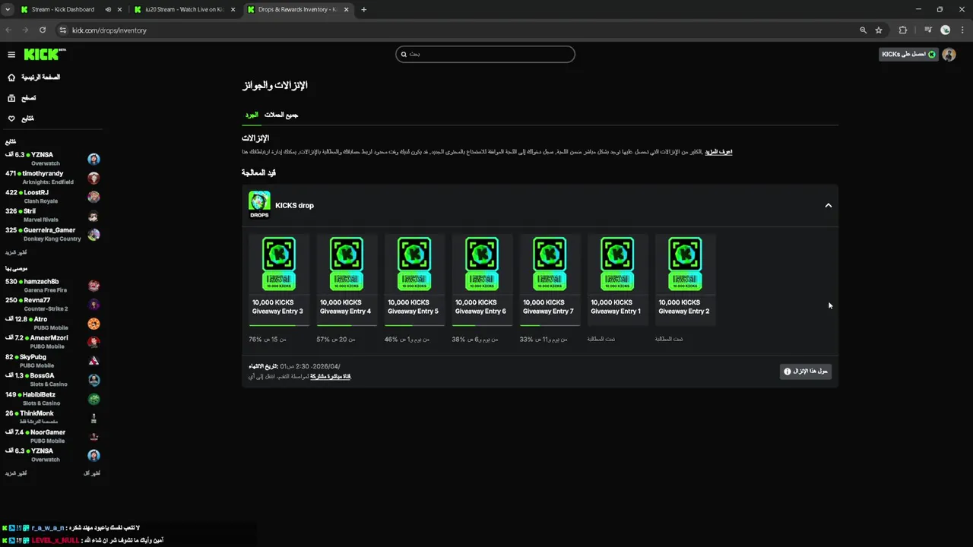
Task: Open Revna77 channel avatar
Action: tap(93, 305)
